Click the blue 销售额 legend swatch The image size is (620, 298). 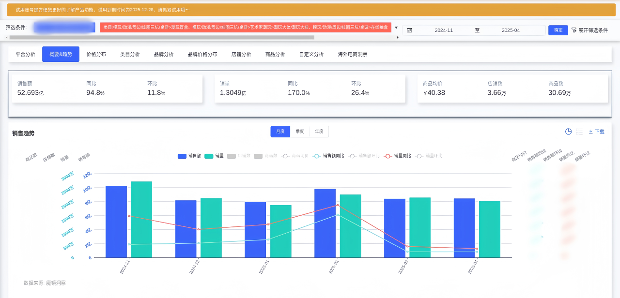pos(182,156)
